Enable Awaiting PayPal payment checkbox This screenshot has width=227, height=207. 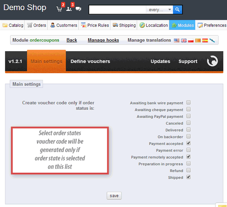189,116
